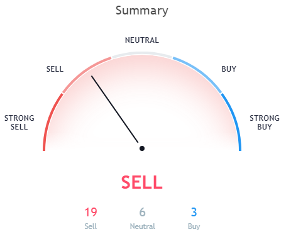Click the dark blue strong buy arc segment
This screenshot has width=286, height=239.
click(234, 121)
